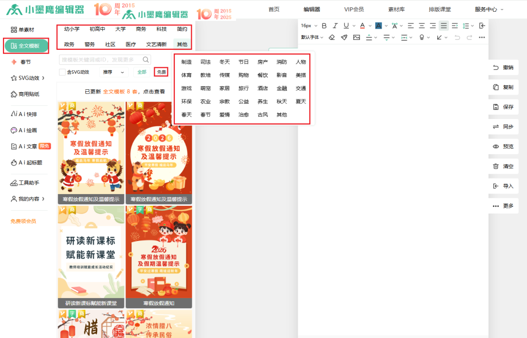Click the search magnifier icon
Image resolution: width=527 pixels, height=338 pixels.
(x=146, y=60)
